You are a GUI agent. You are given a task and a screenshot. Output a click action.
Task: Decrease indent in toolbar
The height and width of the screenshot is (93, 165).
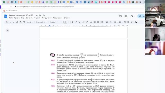coord(125,22)
